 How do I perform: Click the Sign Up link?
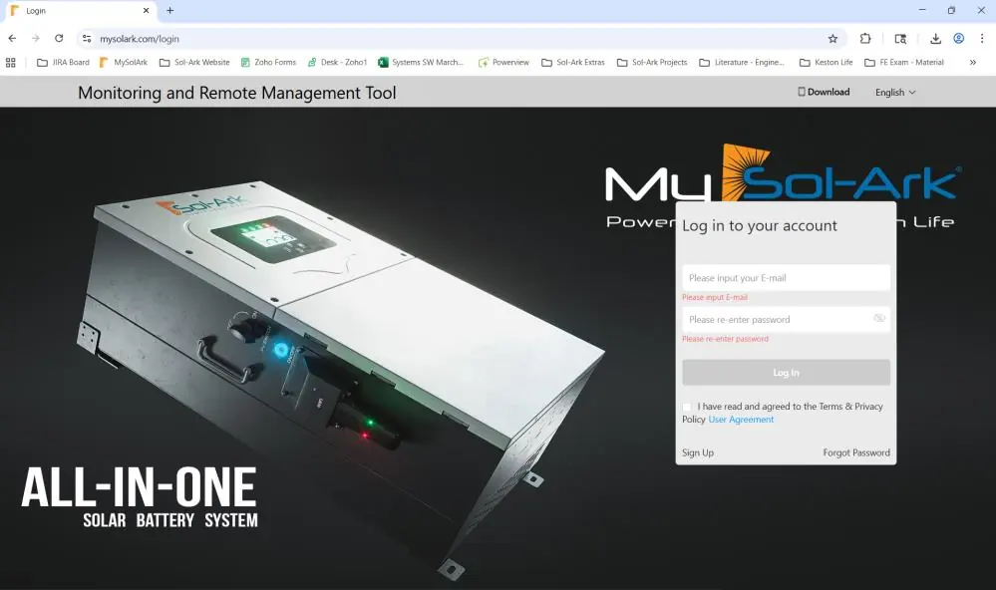tap(698, 452)
